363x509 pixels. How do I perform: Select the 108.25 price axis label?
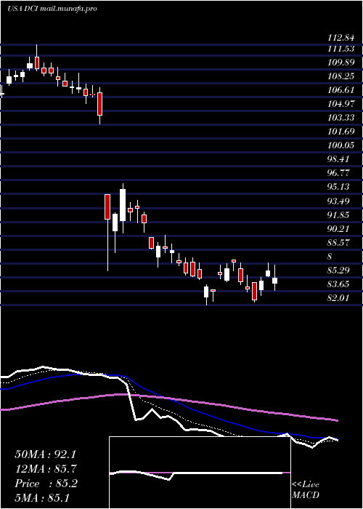point(341,76)
